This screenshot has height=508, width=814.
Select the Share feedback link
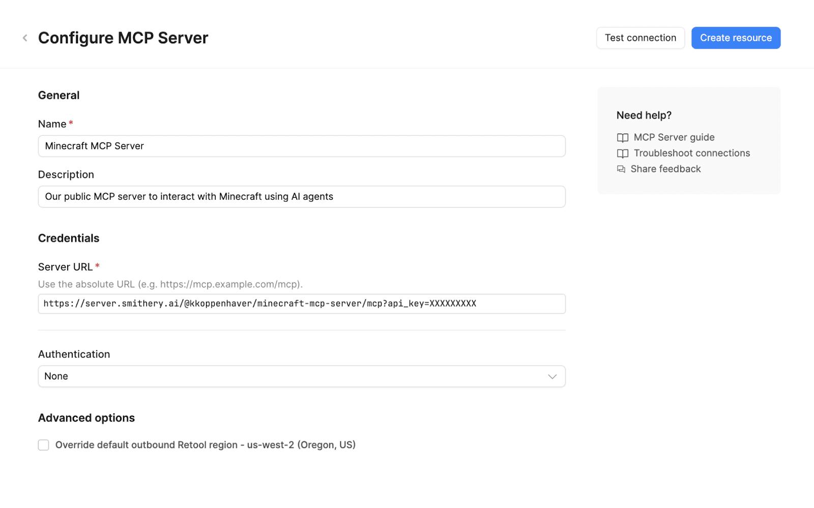(665, 169)
